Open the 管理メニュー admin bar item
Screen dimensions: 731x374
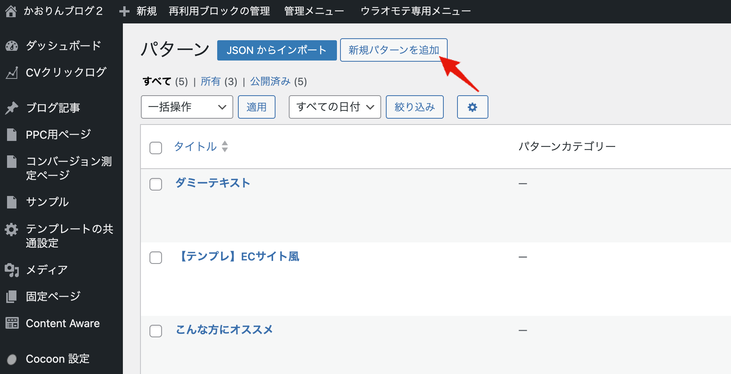pyautogui.click(x=314, y=11)
